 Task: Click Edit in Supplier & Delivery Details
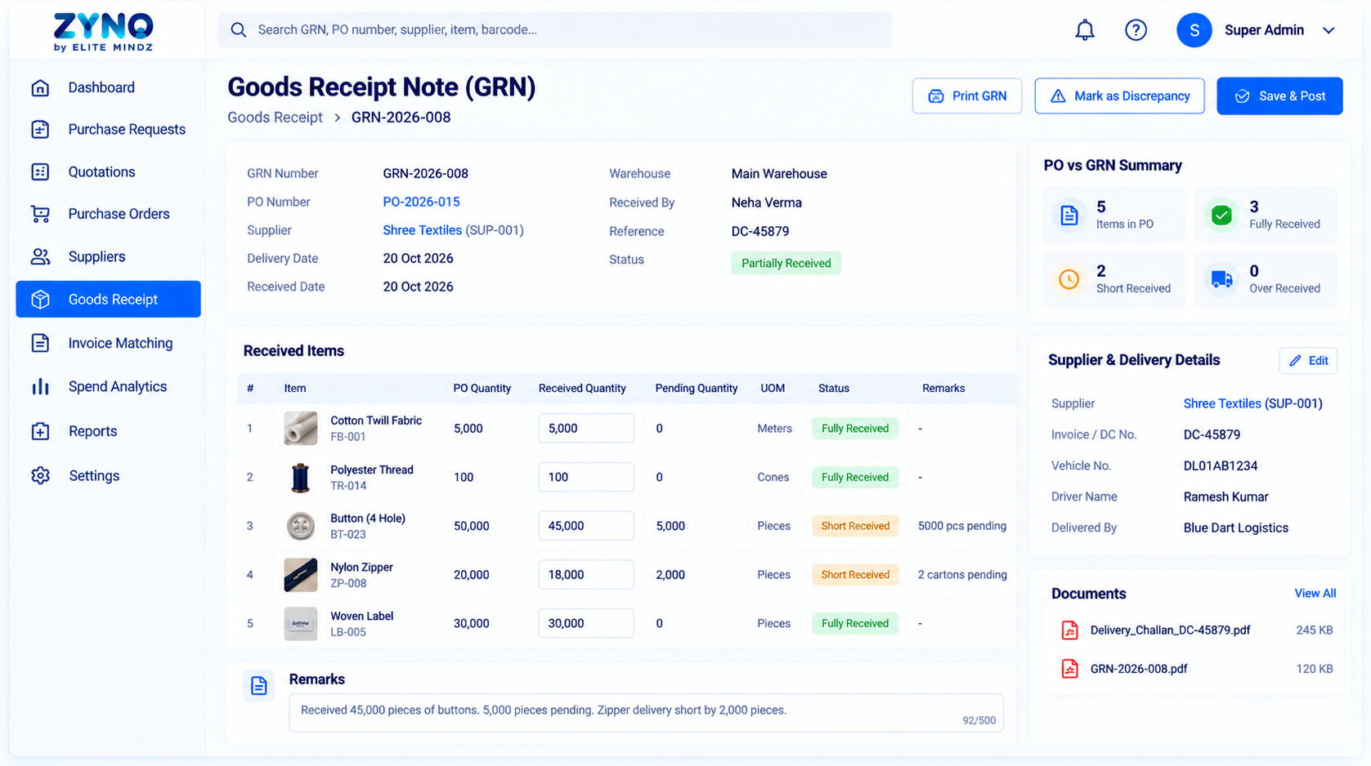point(1308,360)
